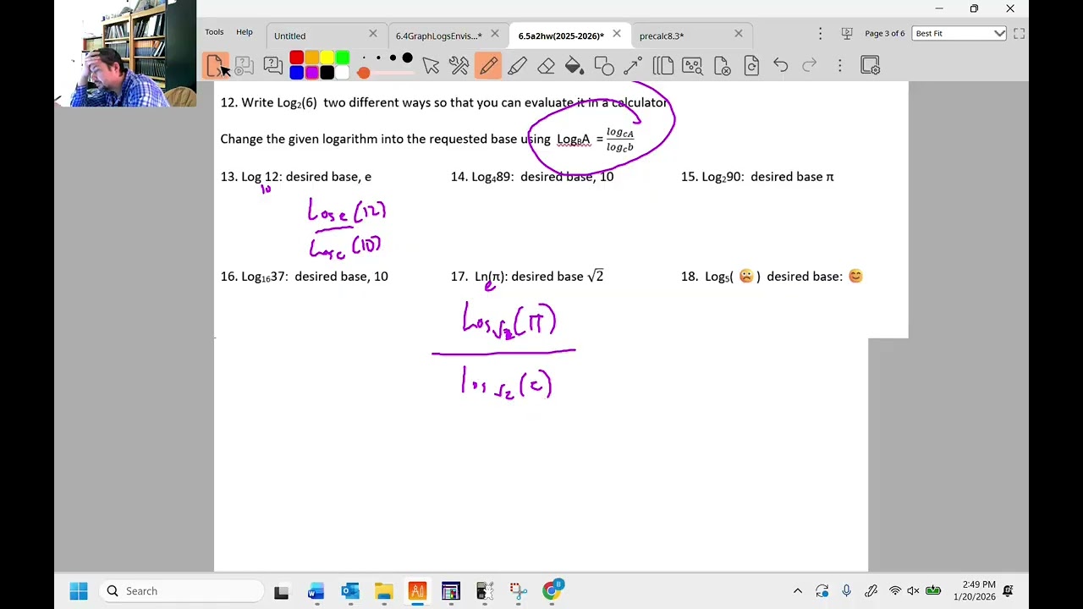This screenshot has height=609, width=1083.
Task: Select the Shapes tool
Action: pos(604,65)
